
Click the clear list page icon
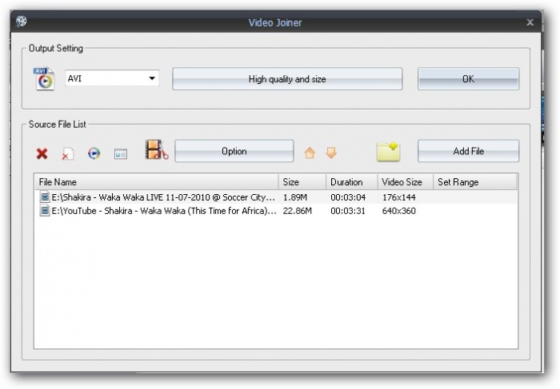[67, 153]
